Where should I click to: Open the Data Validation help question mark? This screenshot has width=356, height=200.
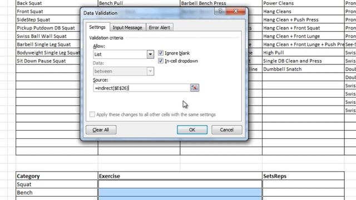(x=220, y=11)
